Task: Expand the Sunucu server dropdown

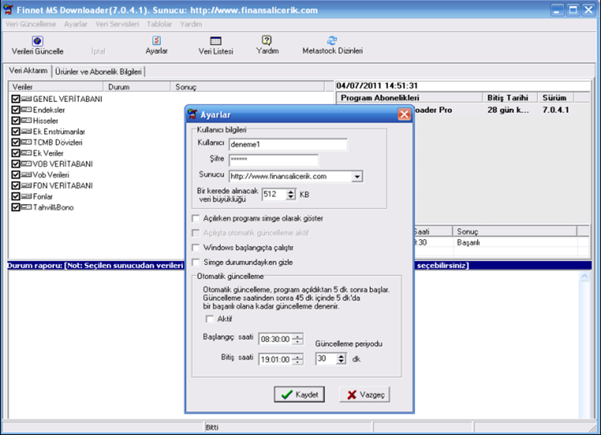Action: (x=356, y=177)
